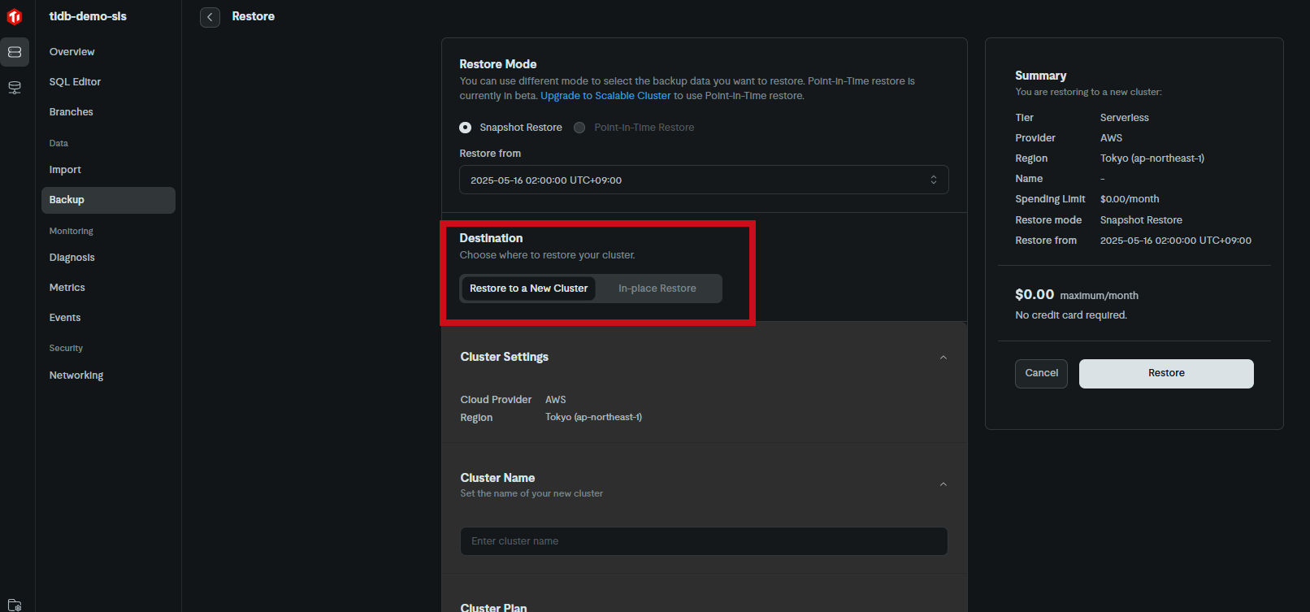Click the Restore button in Summary

[x=1166, y=374]
